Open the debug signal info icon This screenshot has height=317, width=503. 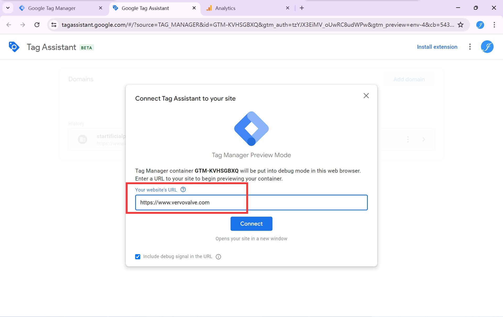pos(218,257)
